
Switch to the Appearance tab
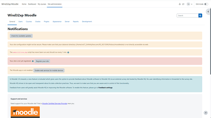[x=57, y=21]
